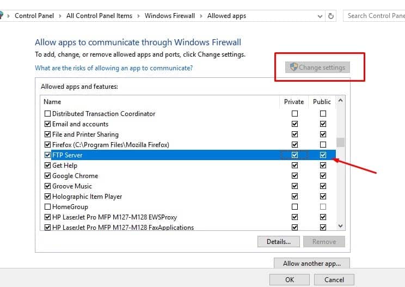Click the Name column header
The height and width of the screenshot is (287, 405).
click(x=52, y=102)
